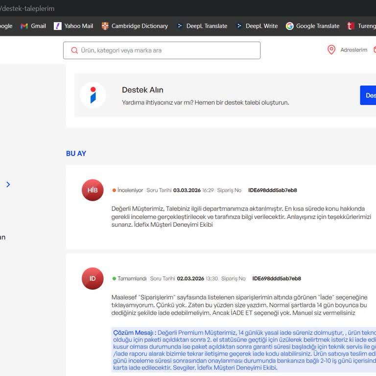Click the BU AY section heading
The width and height of the screenshot is (376, 376).
(76, 153)
